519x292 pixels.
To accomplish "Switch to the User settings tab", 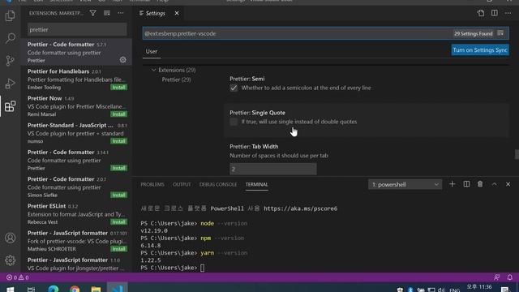I will (152, 51).
